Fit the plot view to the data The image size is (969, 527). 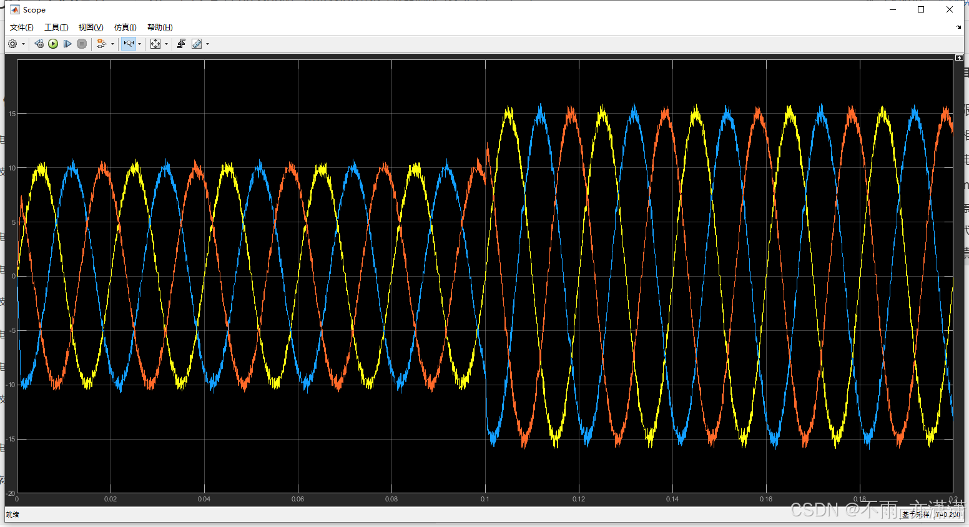click(x=155, y=44)
